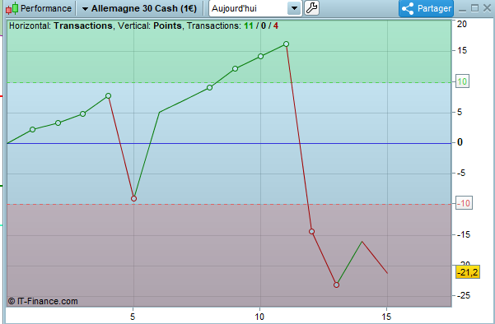Maximize the Performance window
Viewport: 495px width, 324px height.
click(474, 8)
